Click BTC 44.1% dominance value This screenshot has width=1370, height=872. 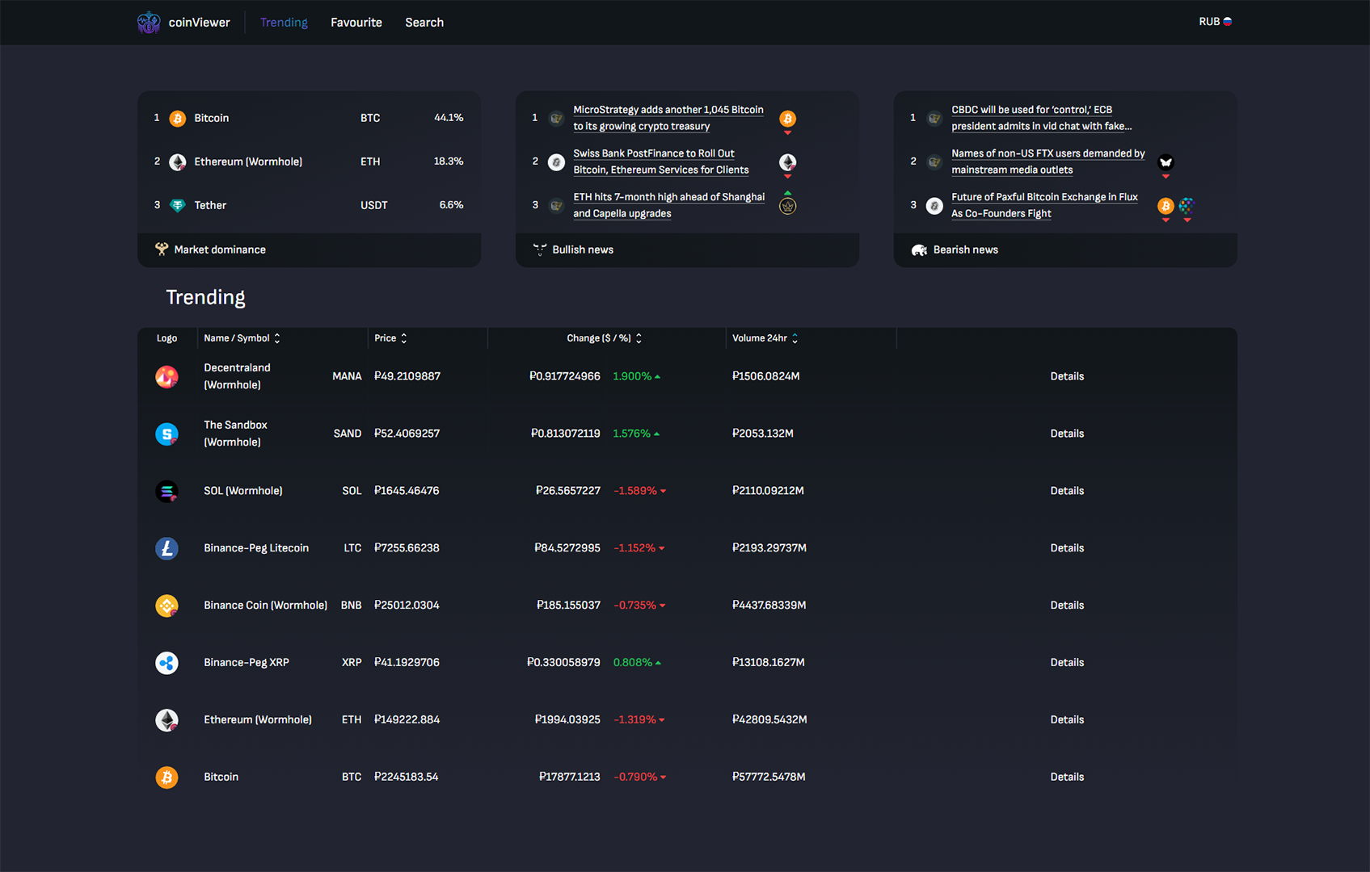(449, 118)
